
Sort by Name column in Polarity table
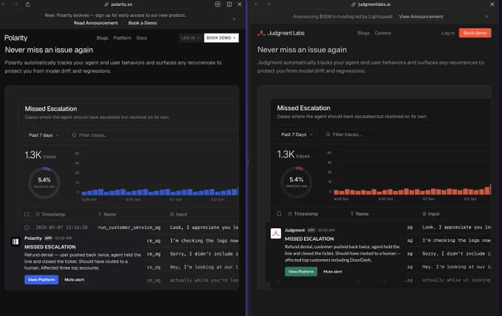click(x=107, y=214)
